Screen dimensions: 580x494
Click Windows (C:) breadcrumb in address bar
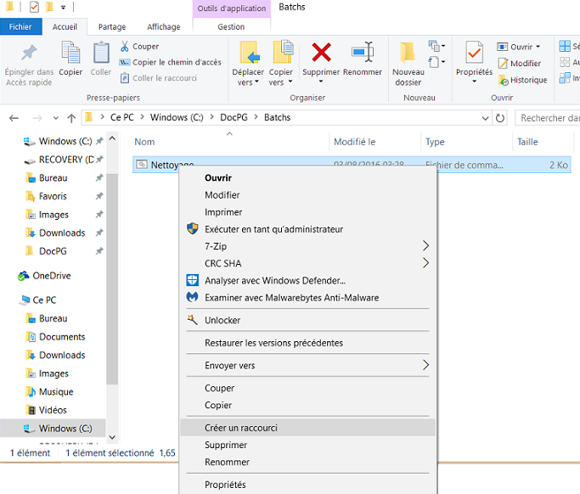177,117
